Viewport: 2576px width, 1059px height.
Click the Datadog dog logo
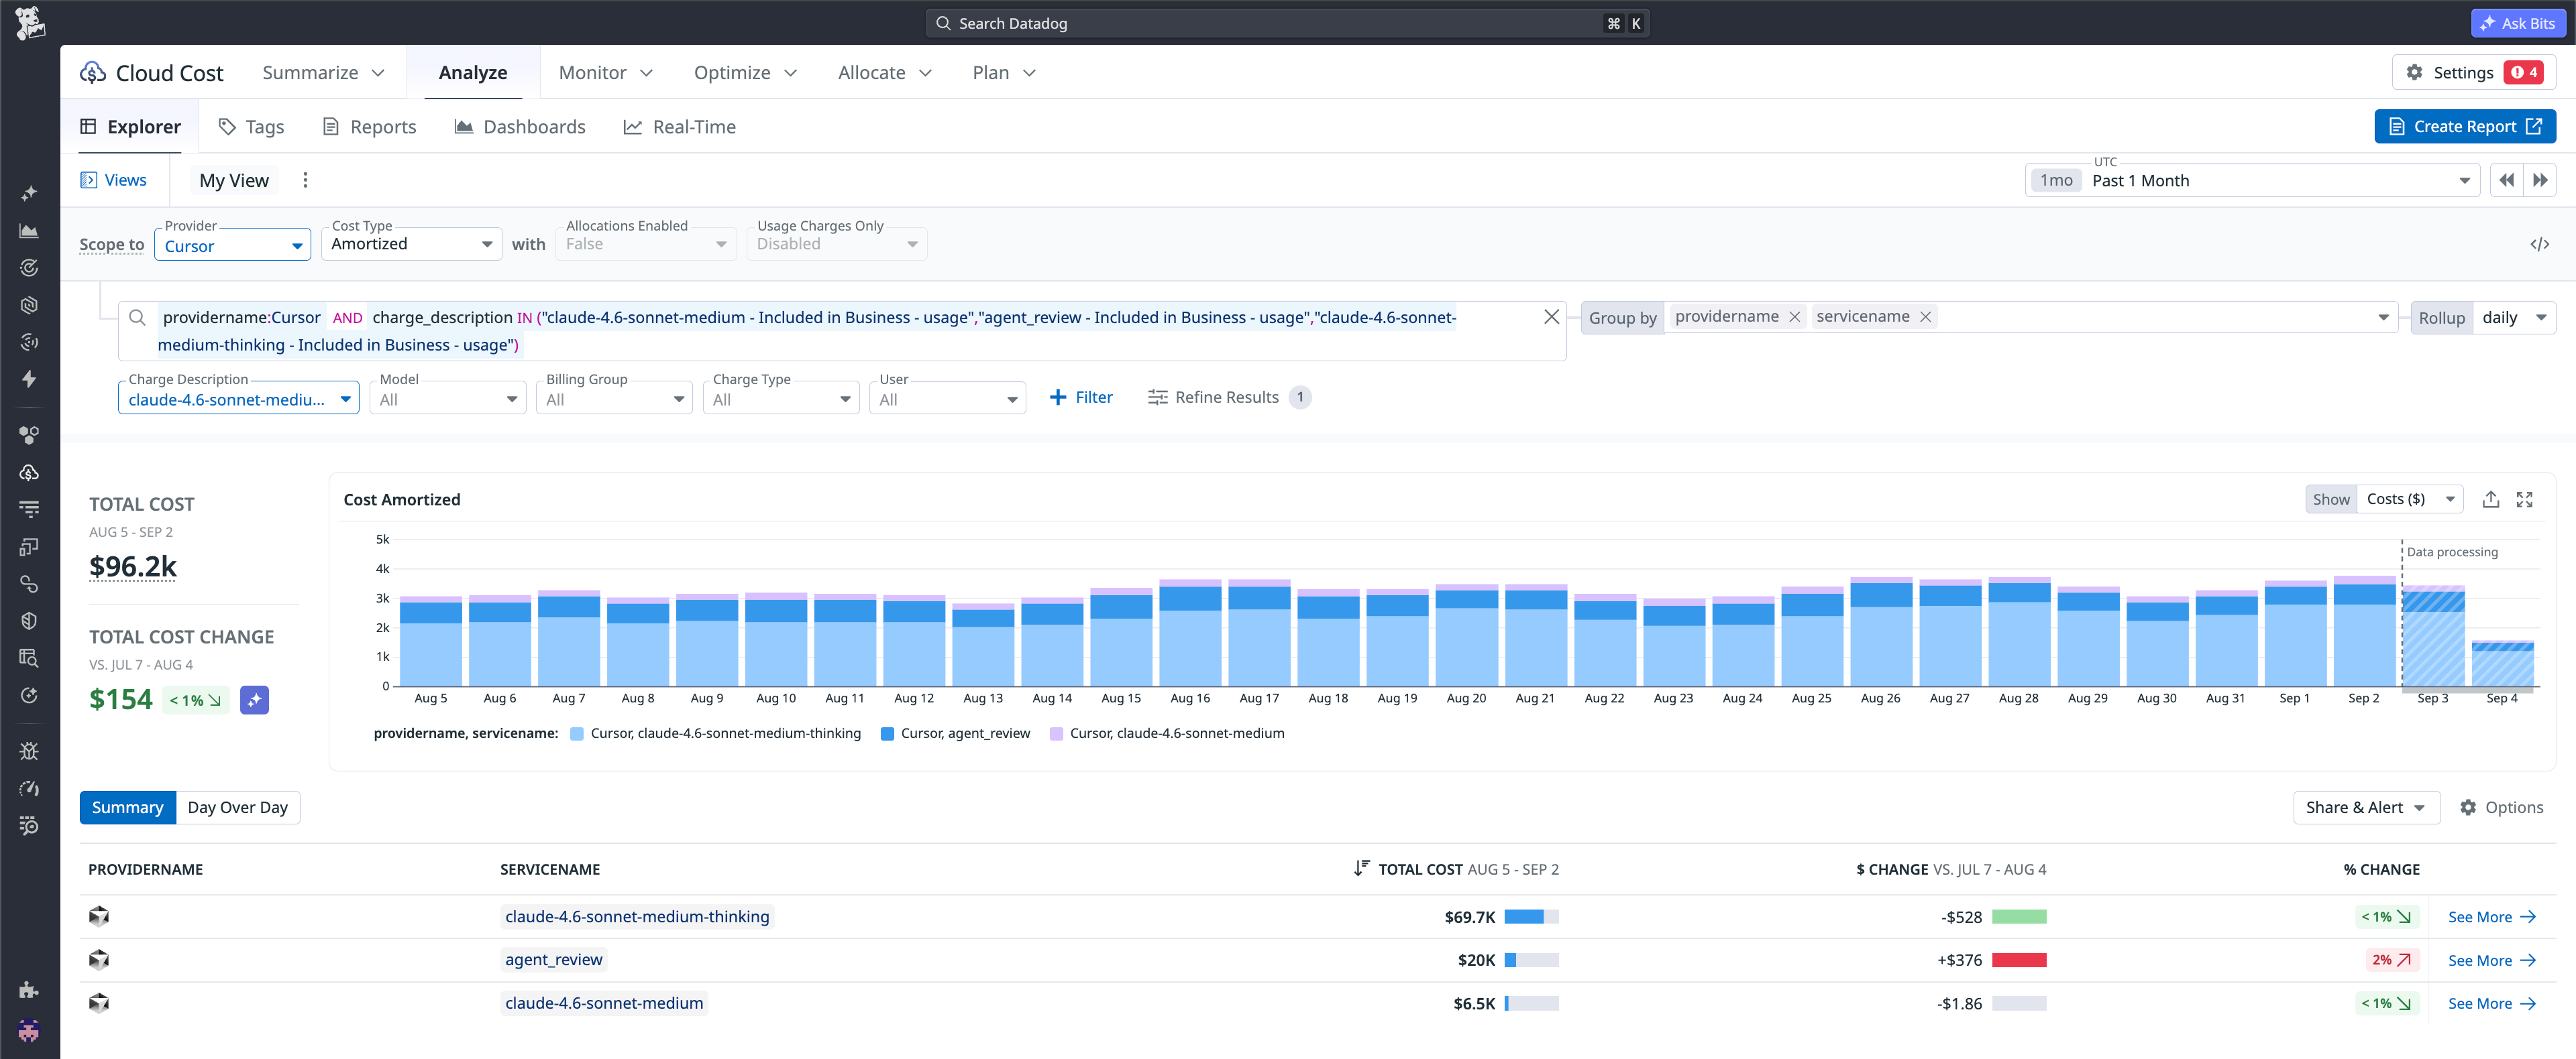click(x=29, y=22)
